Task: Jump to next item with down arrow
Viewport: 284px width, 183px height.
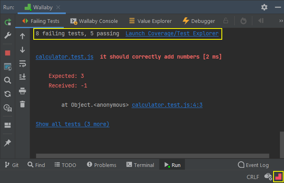Action: point(22,50)
